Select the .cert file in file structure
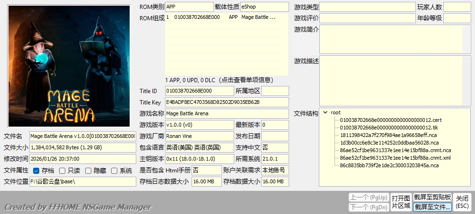 point(390,120)
